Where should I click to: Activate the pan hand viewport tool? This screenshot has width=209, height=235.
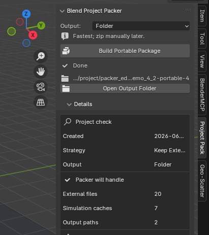click(x=41, y=72)
